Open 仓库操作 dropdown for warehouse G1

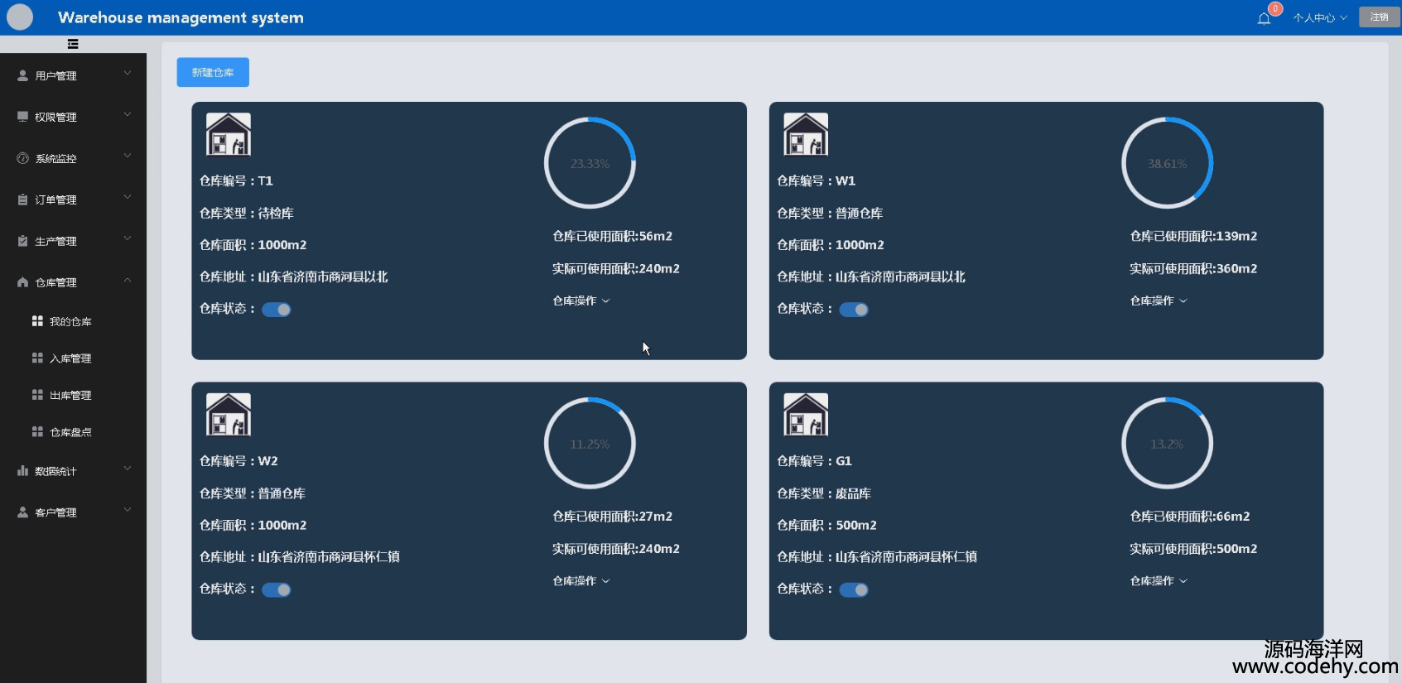click(x=1159, y=581)
